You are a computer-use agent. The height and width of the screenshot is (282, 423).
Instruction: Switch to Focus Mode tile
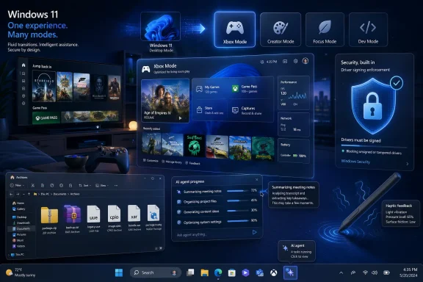click(x=325, y=29)
